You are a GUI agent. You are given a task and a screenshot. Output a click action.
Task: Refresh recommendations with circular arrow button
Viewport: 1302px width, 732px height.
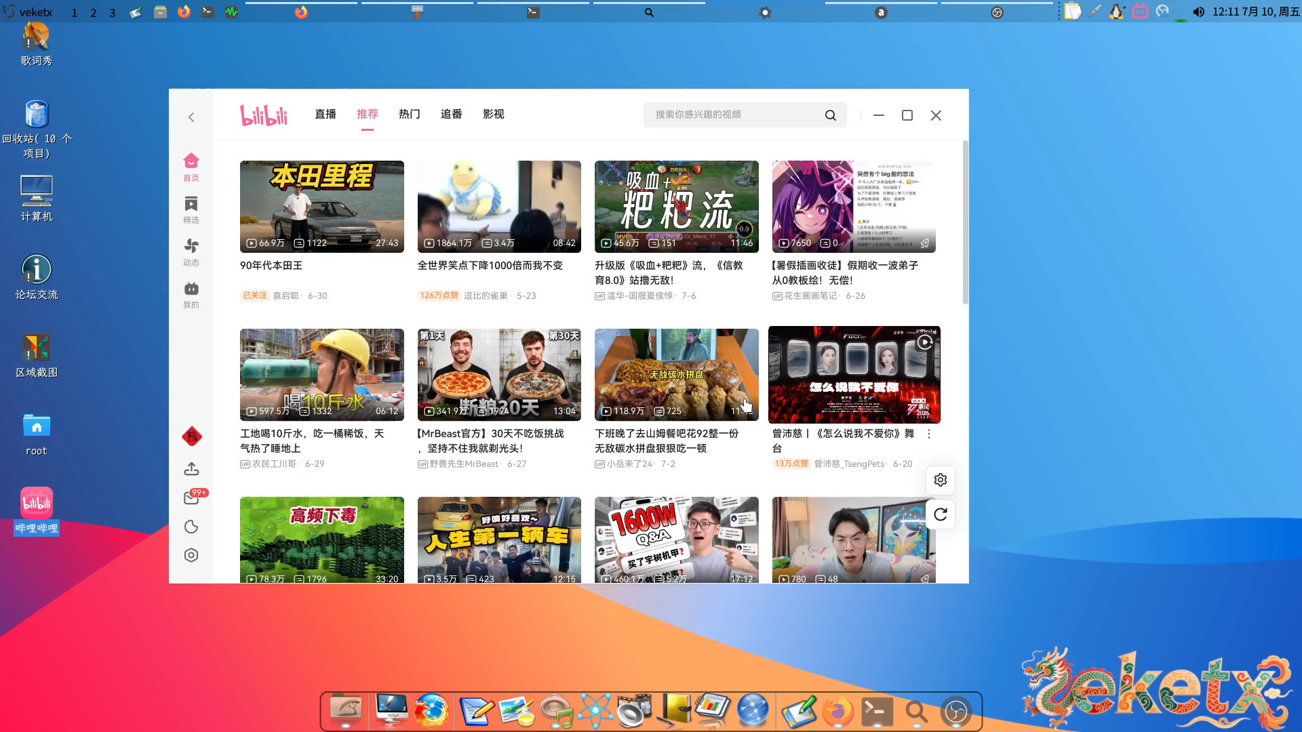(x=941, y=514)
